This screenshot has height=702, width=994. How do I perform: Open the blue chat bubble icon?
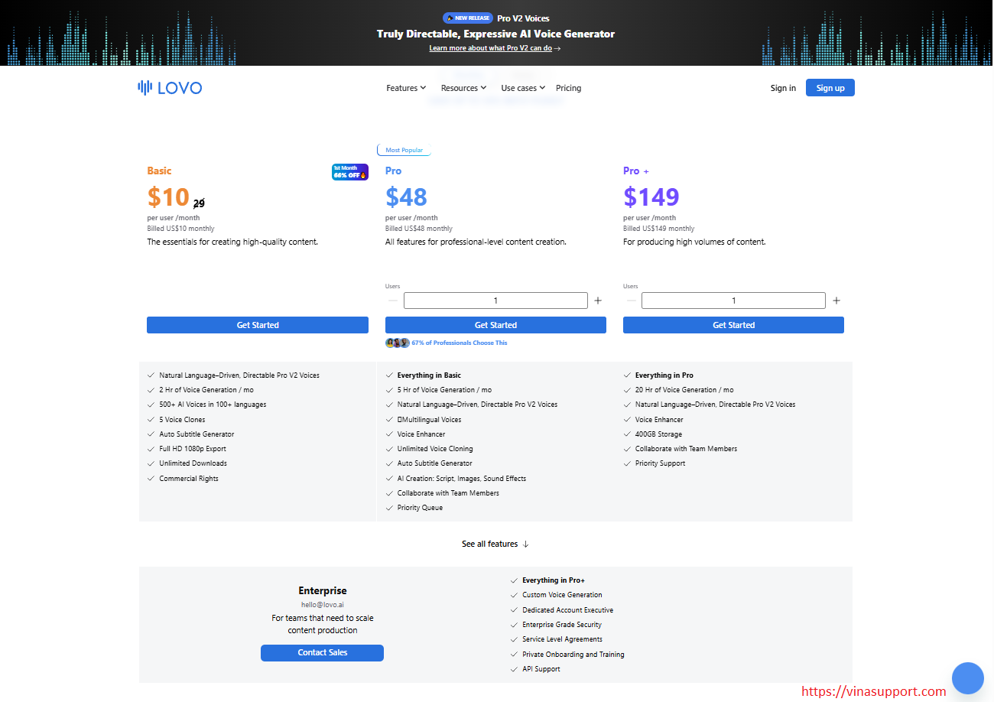coord(967,678)
